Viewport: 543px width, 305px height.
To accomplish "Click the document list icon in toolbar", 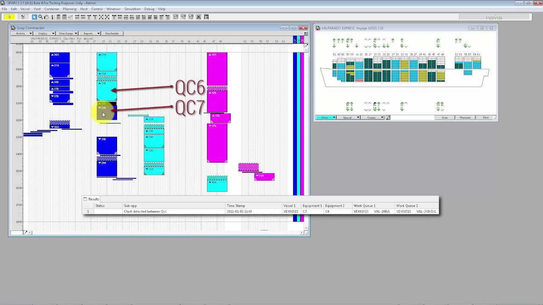I will tap(58, 17).
